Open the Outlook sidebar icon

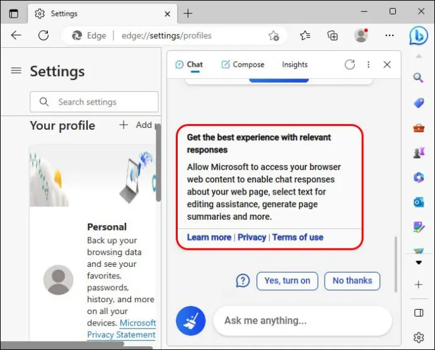point(419,202)
